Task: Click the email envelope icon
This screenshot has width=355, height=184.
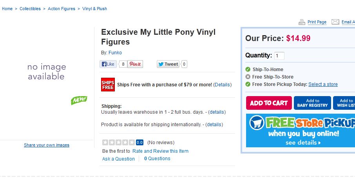Action: (x=335, y=22)
